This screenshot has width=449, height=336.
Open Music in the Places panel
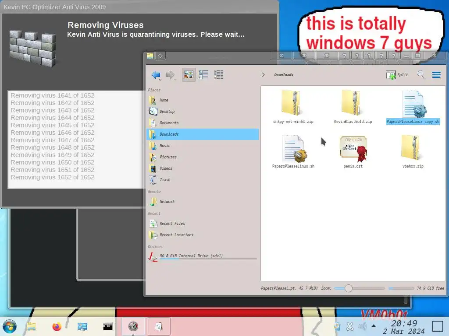[203, 145]
